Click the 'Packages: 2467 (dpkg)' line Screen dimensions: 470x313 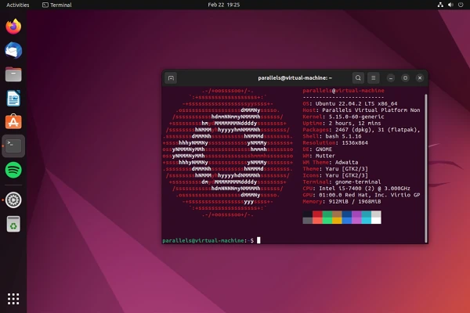(x=361, y=130)
